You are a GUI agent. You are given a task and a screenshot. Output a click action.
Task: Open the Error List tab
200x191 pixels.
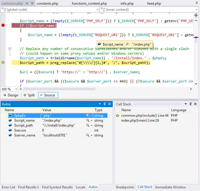tap(8, 187)
